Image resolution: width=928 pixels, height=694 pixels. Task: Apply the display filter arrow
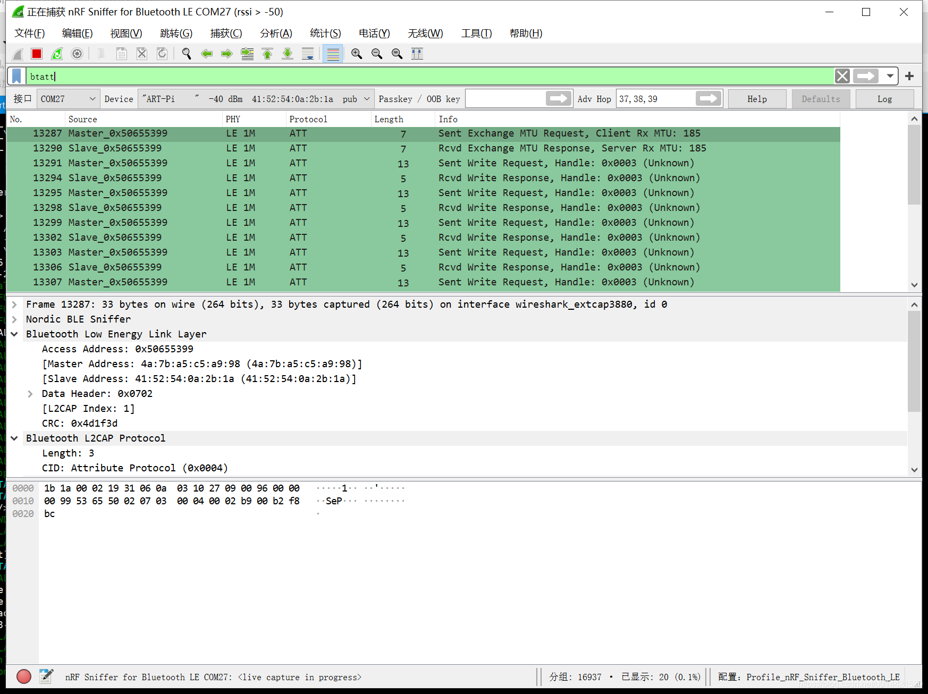point(866,76)
